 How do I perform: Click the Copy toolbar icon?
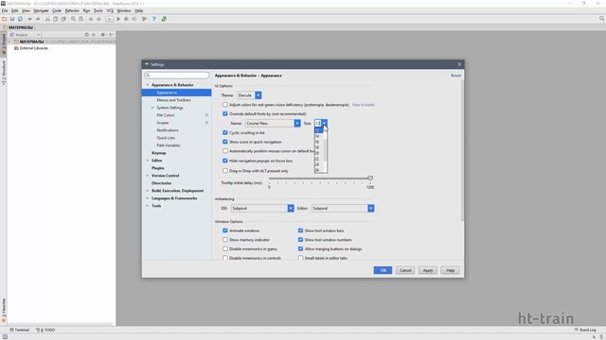[55, 19]
